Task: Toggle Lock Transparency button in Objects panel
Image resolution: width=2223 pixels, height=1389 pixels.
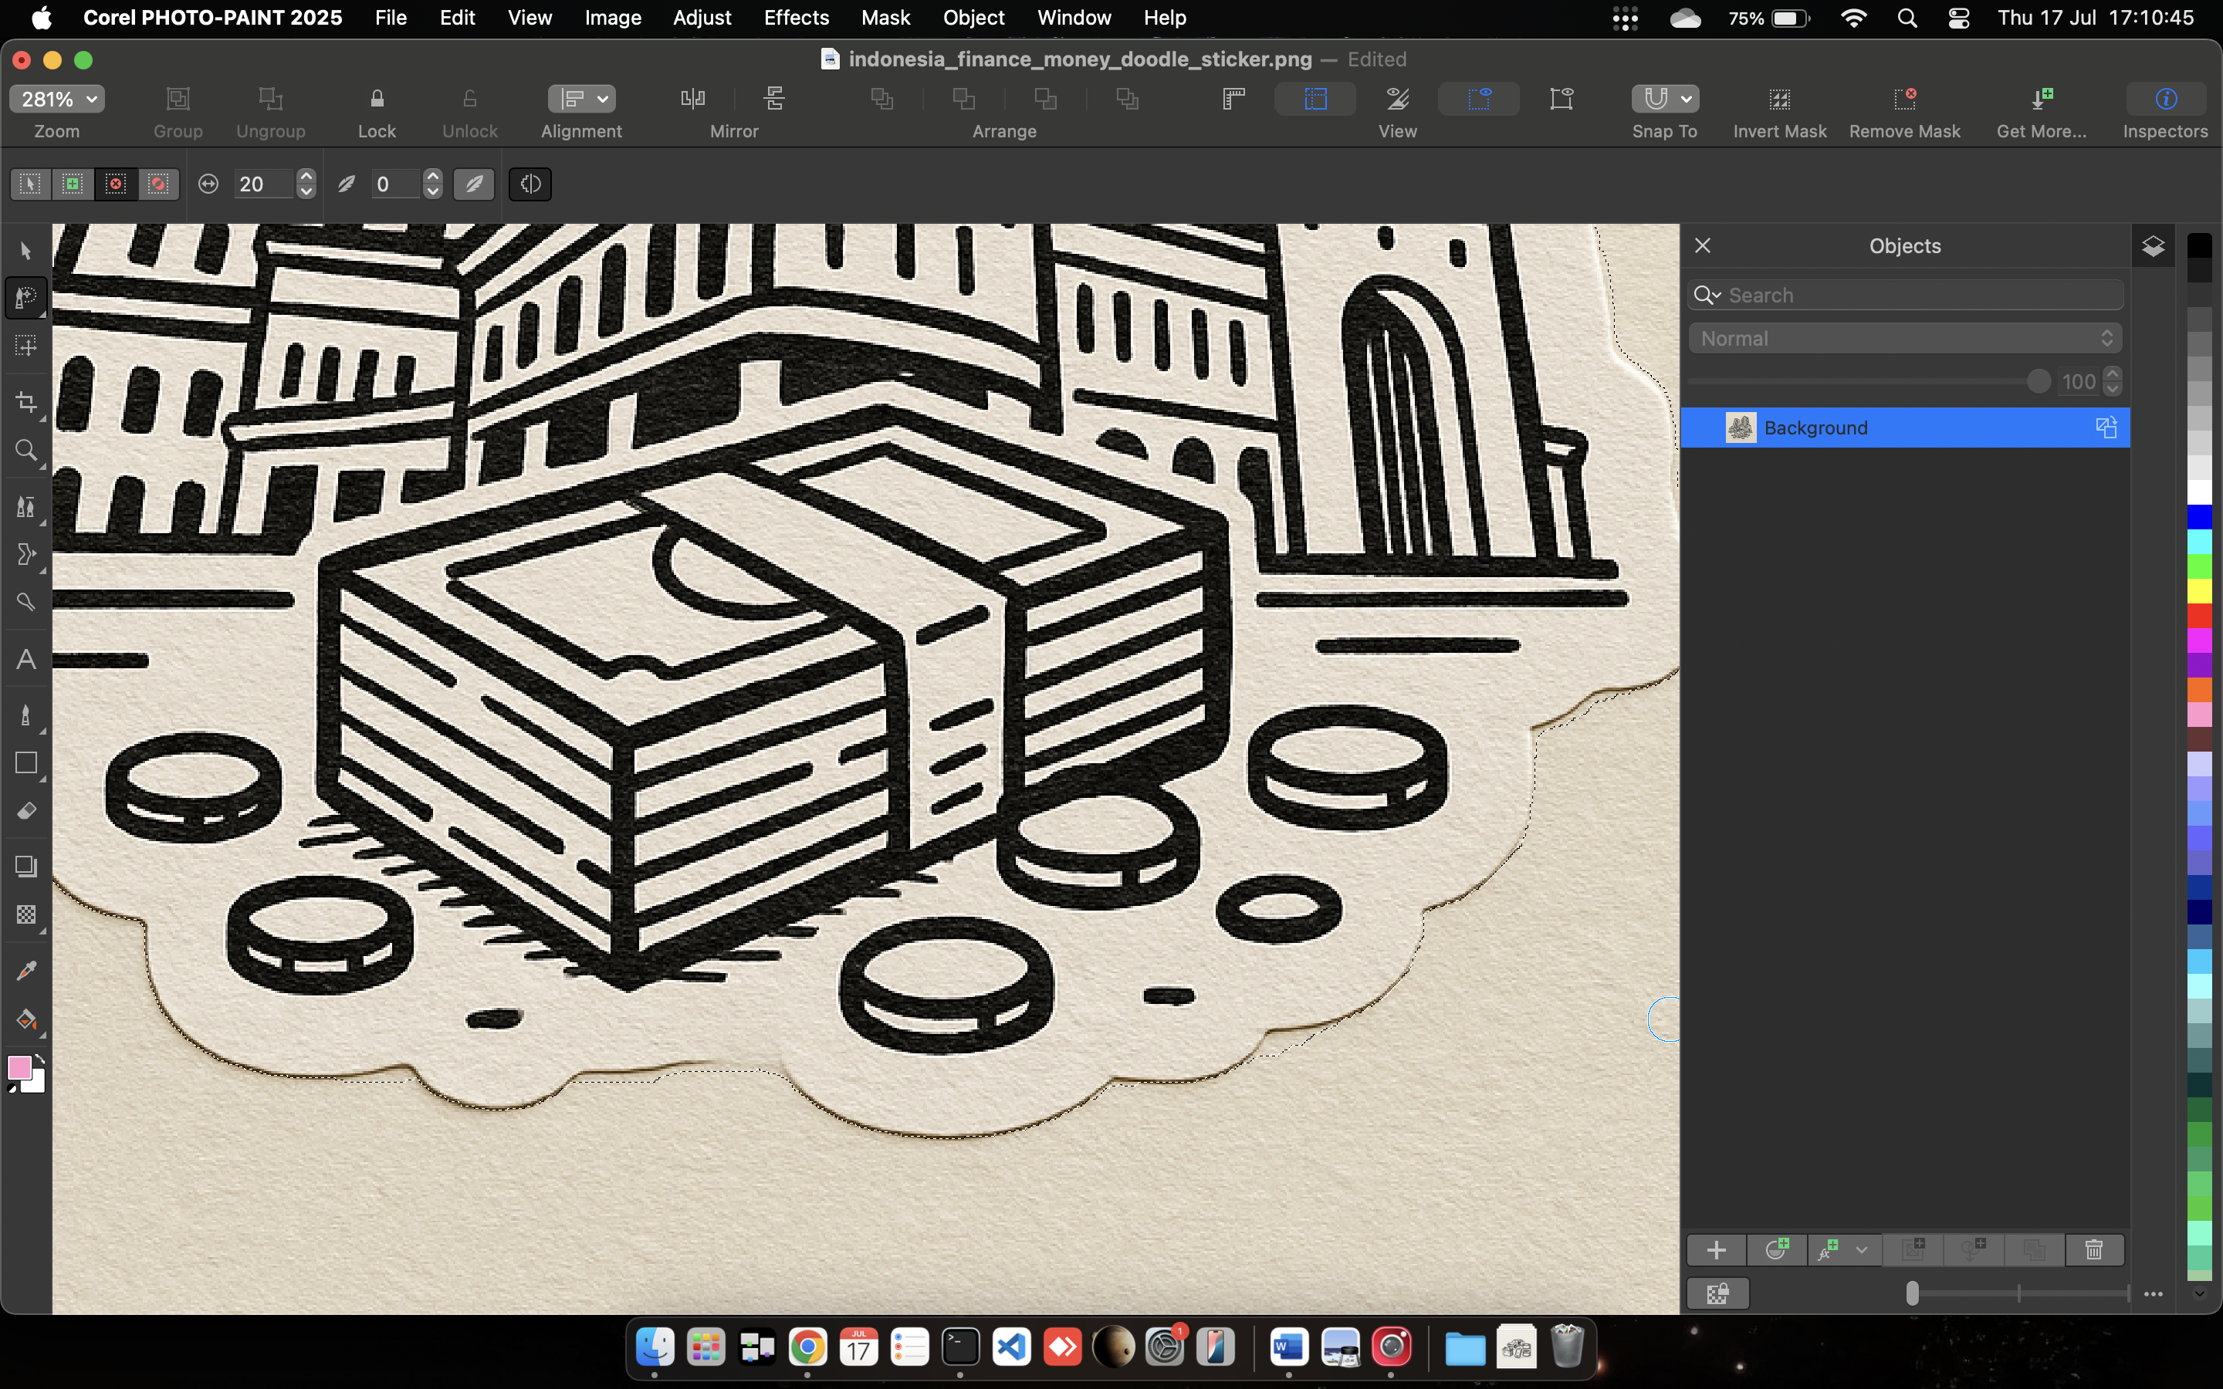Action: pos(1717,1293)
